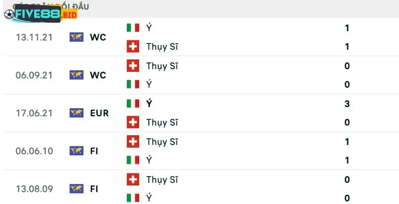Click Switzerland flag in 06.06.10 match
The width and height of the screenshot is (399, 204).
[x=133, y=142]
